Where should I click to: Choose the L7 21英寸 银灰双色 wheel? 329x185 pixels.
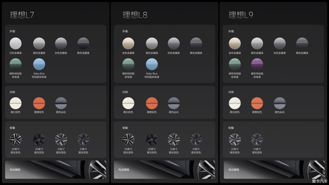61,139
